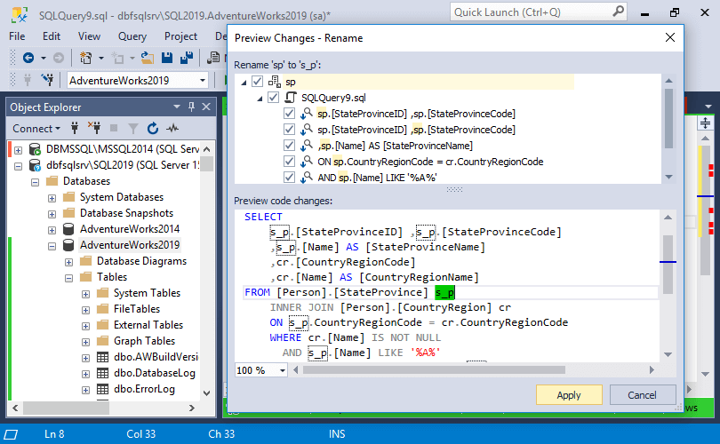Open the Object Explorer window position menu arrow

click(177, 107)
